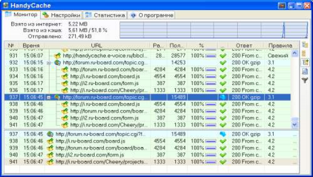Screen dimensions: 313x177
Task: Select the Cheery/projects URL of row 941 in lower pane
Action: click(x=101, y=162)
